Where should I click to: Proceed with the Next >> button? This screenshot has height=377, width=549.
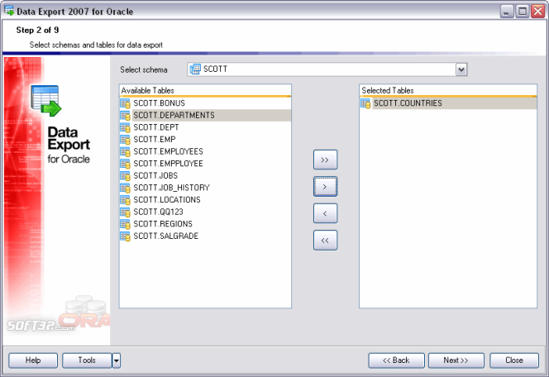[x=456, y=360]
